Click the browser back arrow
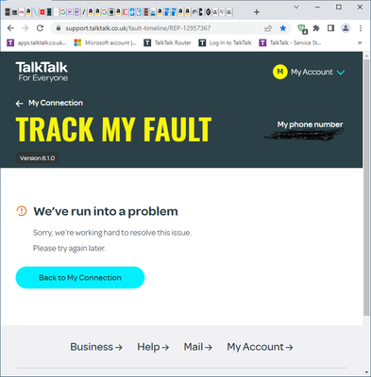The image size is (371, 377). (10, 28)
